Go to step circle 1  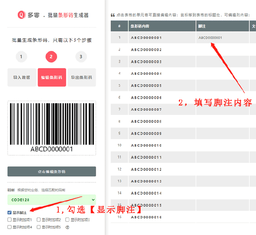tap(21, 57)
